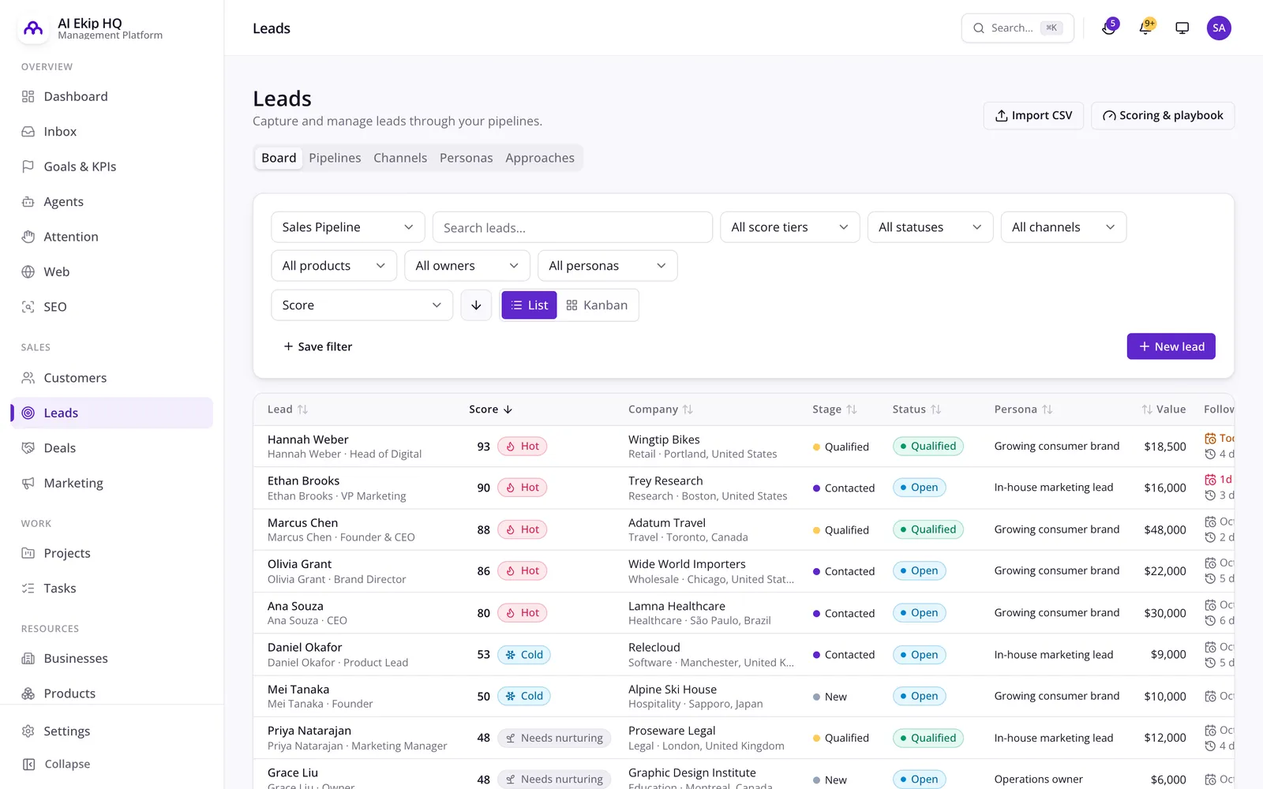This screenshot has width=1263, height=789.
Task: Switch to the Channels tab
Action: pyautogui.click(x=400, y=158)
